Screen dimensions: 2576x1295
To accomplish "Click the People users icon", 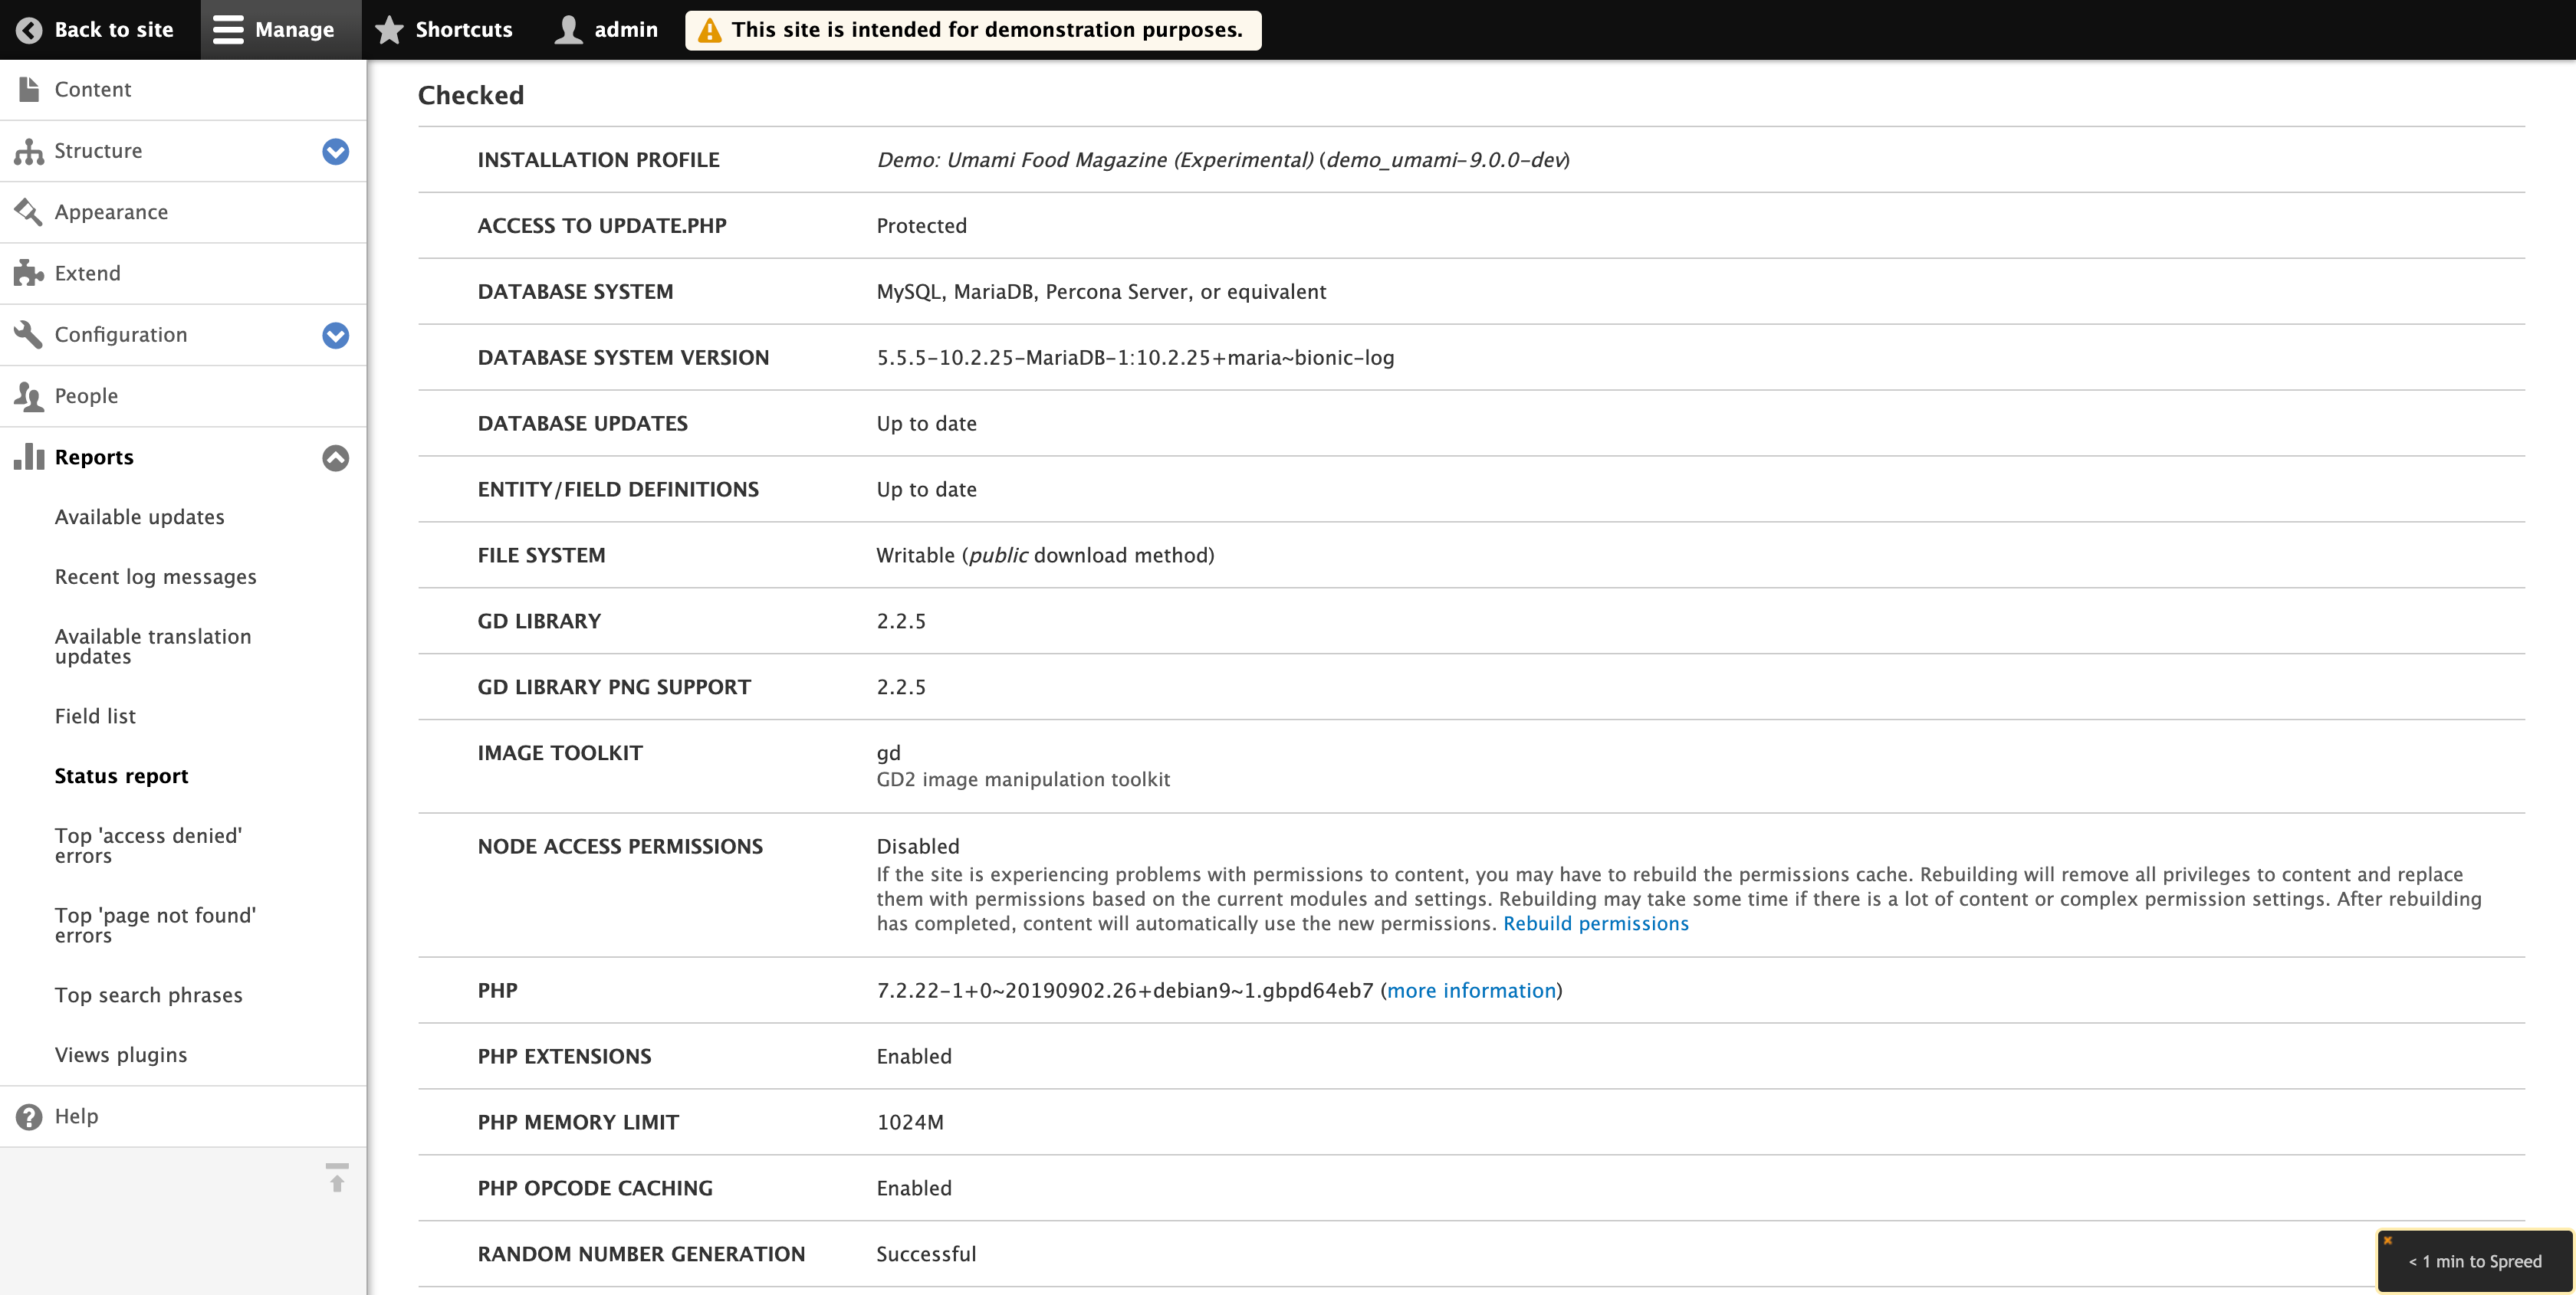I will [x=29, y=397].
